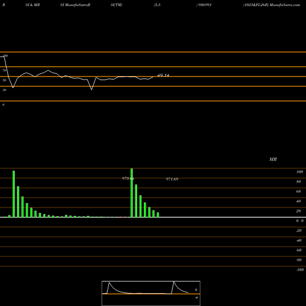The height and width of the screenshot is (306, 306).
Task: Click the 100 axis label on the MR scale
Action: pyautogui.click(x=299, y=172)
